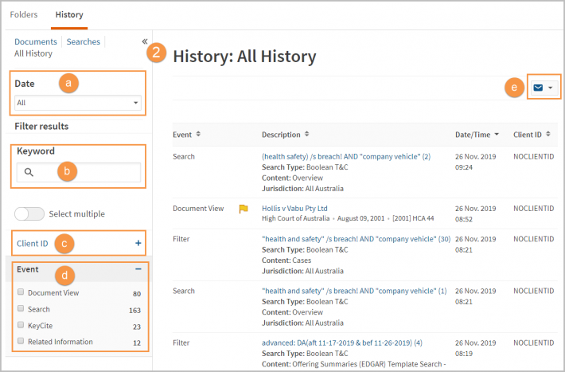The height and width of the screenshot is (372, 565).
Task: Toggle the Select multiple switch
Action: (29, 214)
